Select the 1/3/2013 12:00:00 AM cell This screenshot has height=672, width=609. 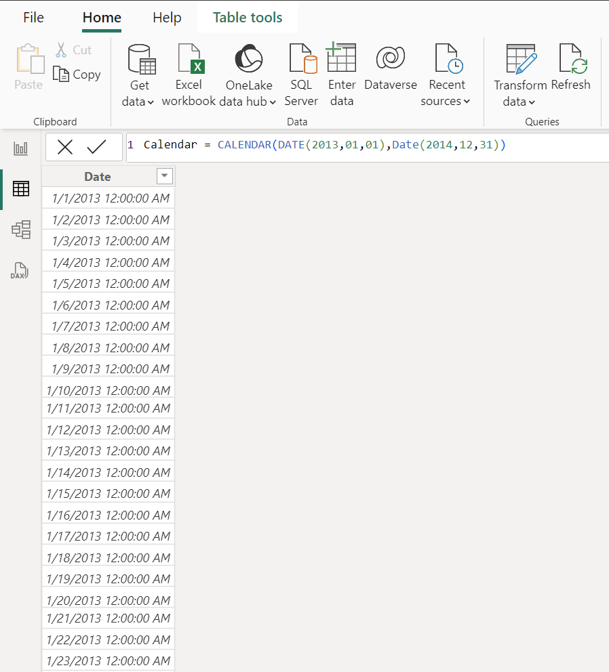click(x=108, y=241)
